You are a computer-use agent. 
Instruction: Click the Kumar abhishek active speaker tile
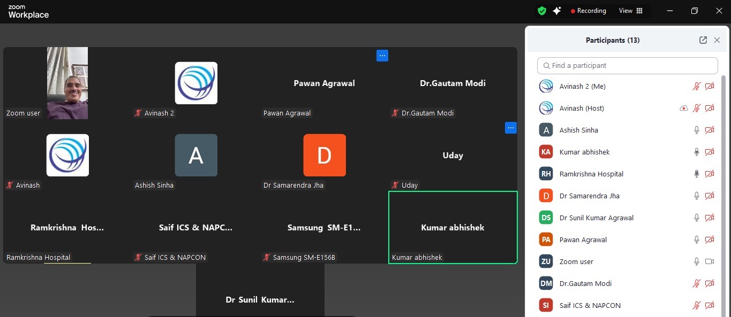(453, 227)
